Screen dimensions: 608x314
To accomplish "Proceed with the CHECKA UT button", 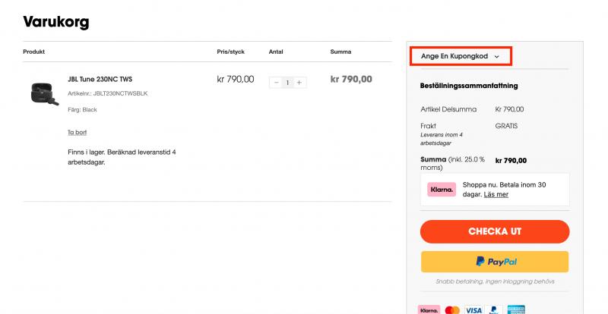I will [495, 231].
